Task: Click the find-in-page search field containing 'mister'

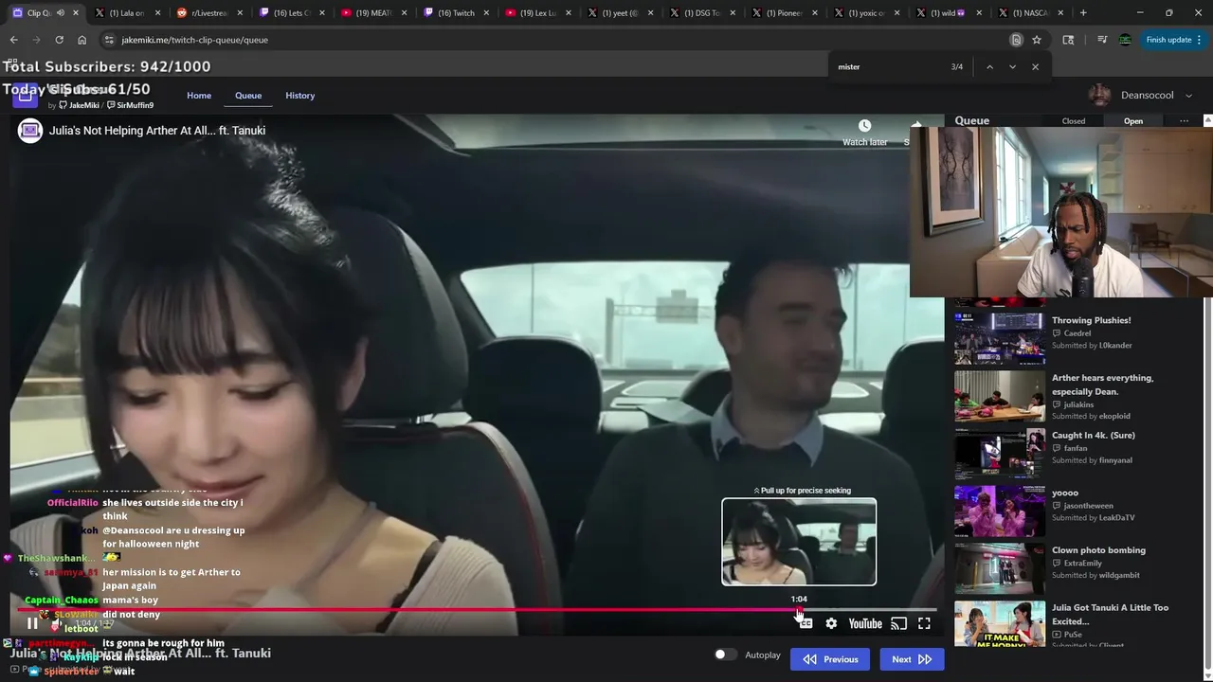Action: pyautogui.click(x=889, y=67)
